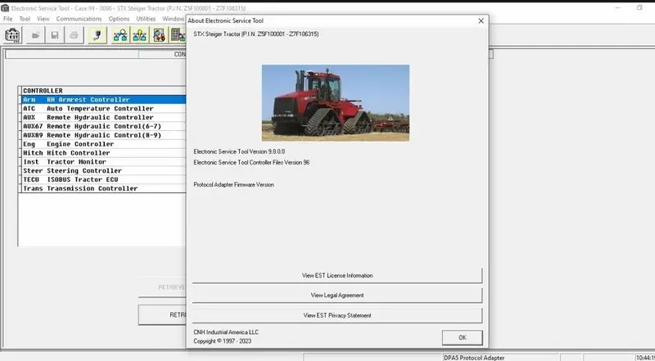The width and height of the screenshot is (655, 361).
Task: Click the controller network icon with magnifier
Action: coord(120,35)
